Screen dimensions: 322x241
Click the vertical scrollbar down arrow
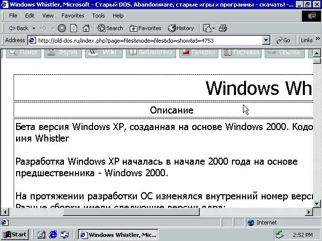(316, 204)
